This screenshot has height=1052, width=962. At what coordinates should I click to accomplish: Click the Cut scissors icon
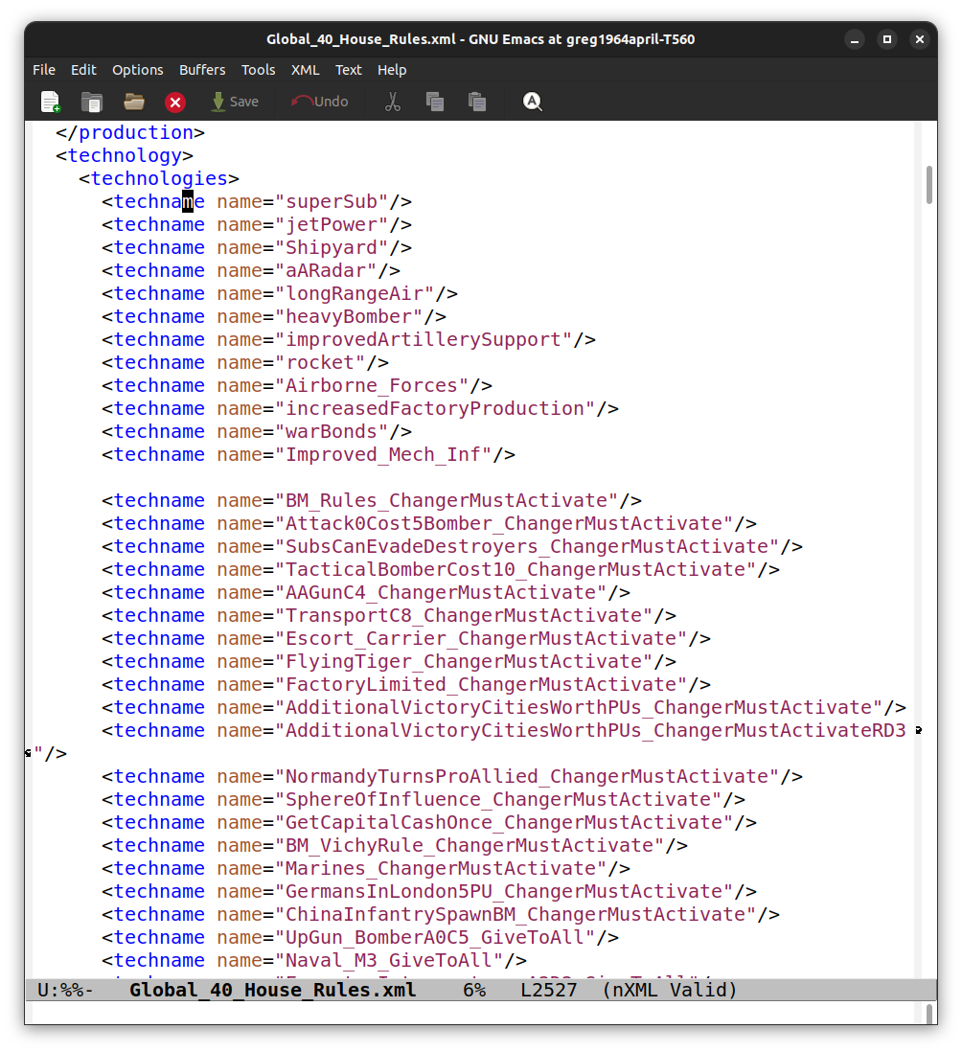[393, 102]
